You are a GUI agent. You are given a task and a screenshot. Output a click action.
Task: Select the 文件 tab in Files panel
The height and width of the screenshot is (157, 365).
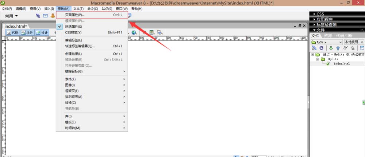316,36
